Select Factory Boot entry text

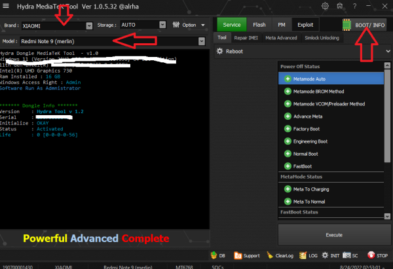[307, 129]
